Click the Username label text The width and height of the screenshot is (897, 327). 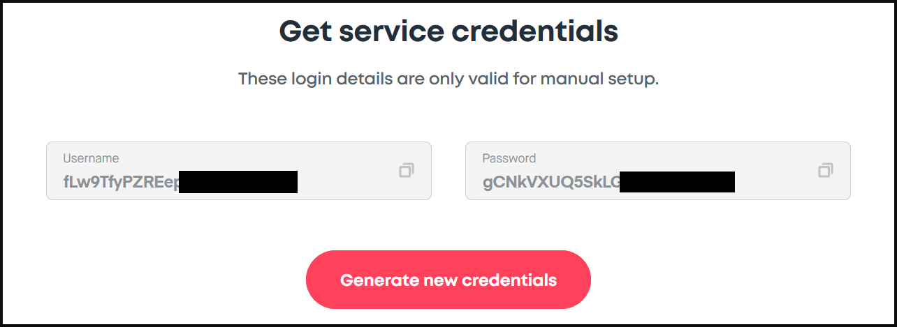pyautogui.click(x=91, y=158)
